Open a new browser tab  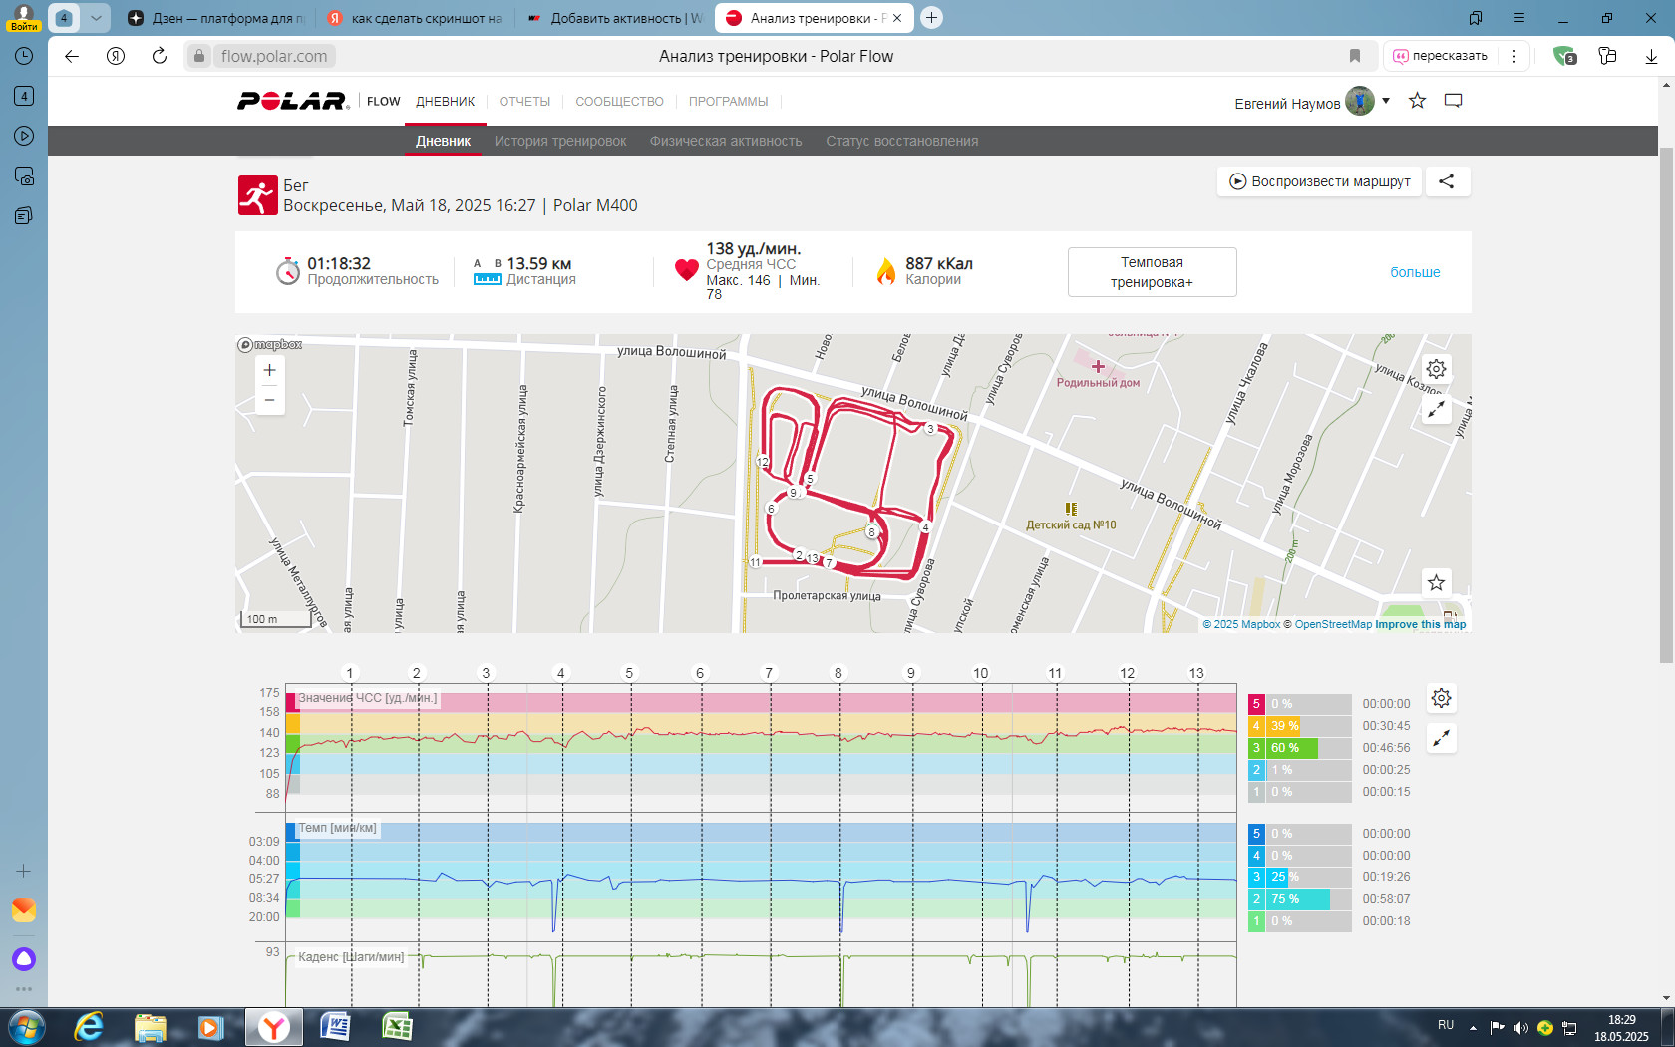tap(931, 18)
